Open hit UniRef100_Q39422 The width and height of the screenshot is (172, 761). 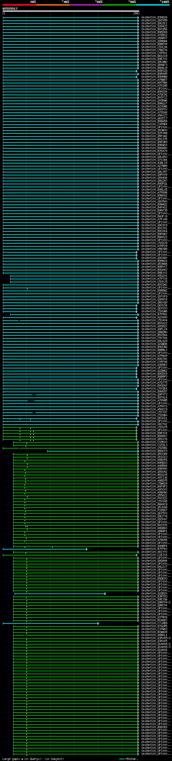tap(154, 26)
